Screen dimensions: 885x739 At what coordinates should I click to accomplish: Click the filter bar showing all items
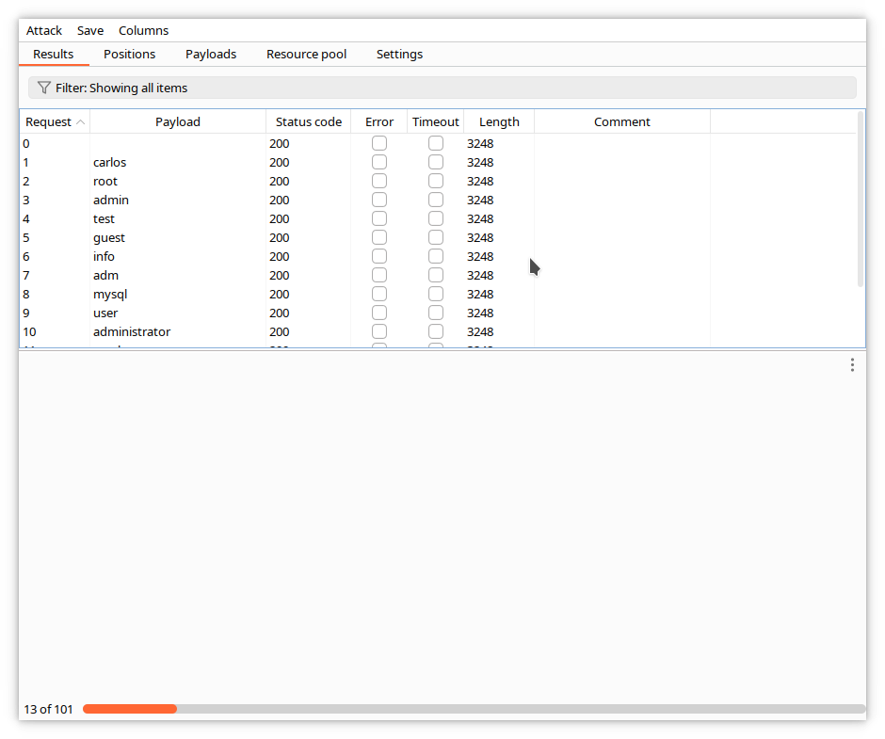pyautogui.click(x=442, y=88)
